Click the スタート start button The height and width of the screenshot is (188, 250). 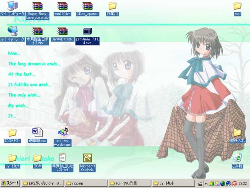[10, 183]
